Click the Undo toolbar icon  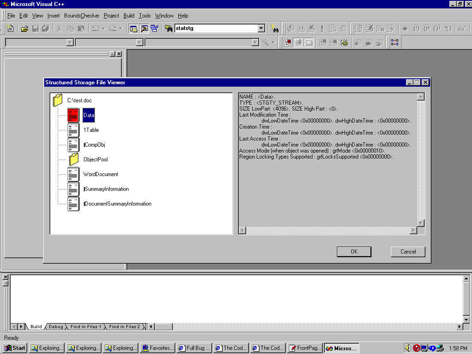tap(96, 29)
